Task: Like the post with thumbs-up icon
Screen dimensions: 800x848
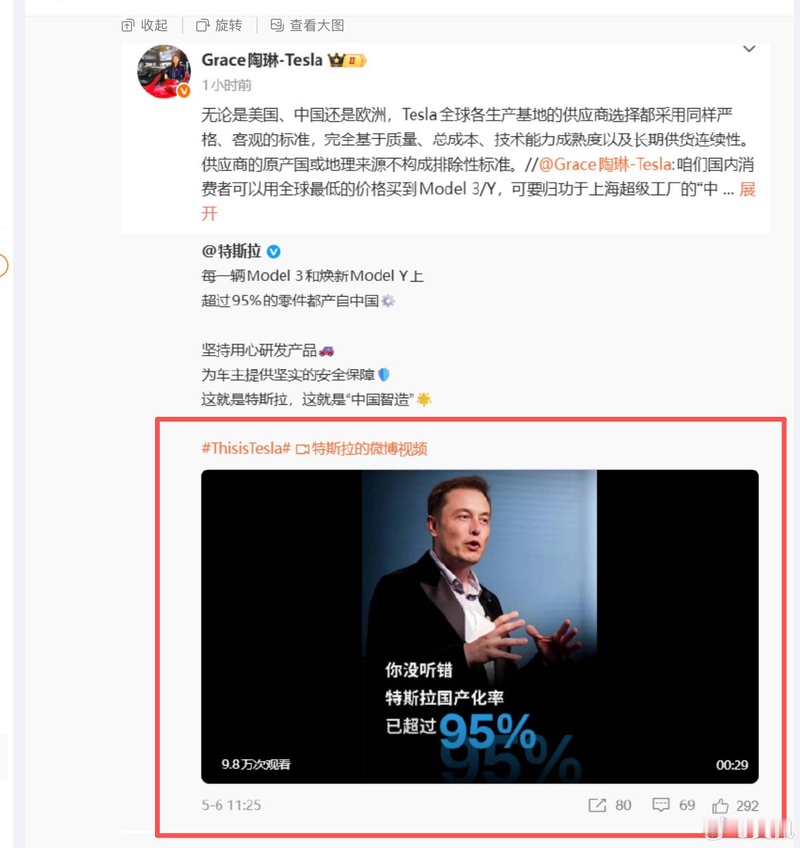Action: pyautogui.click(x=720, y=806)
